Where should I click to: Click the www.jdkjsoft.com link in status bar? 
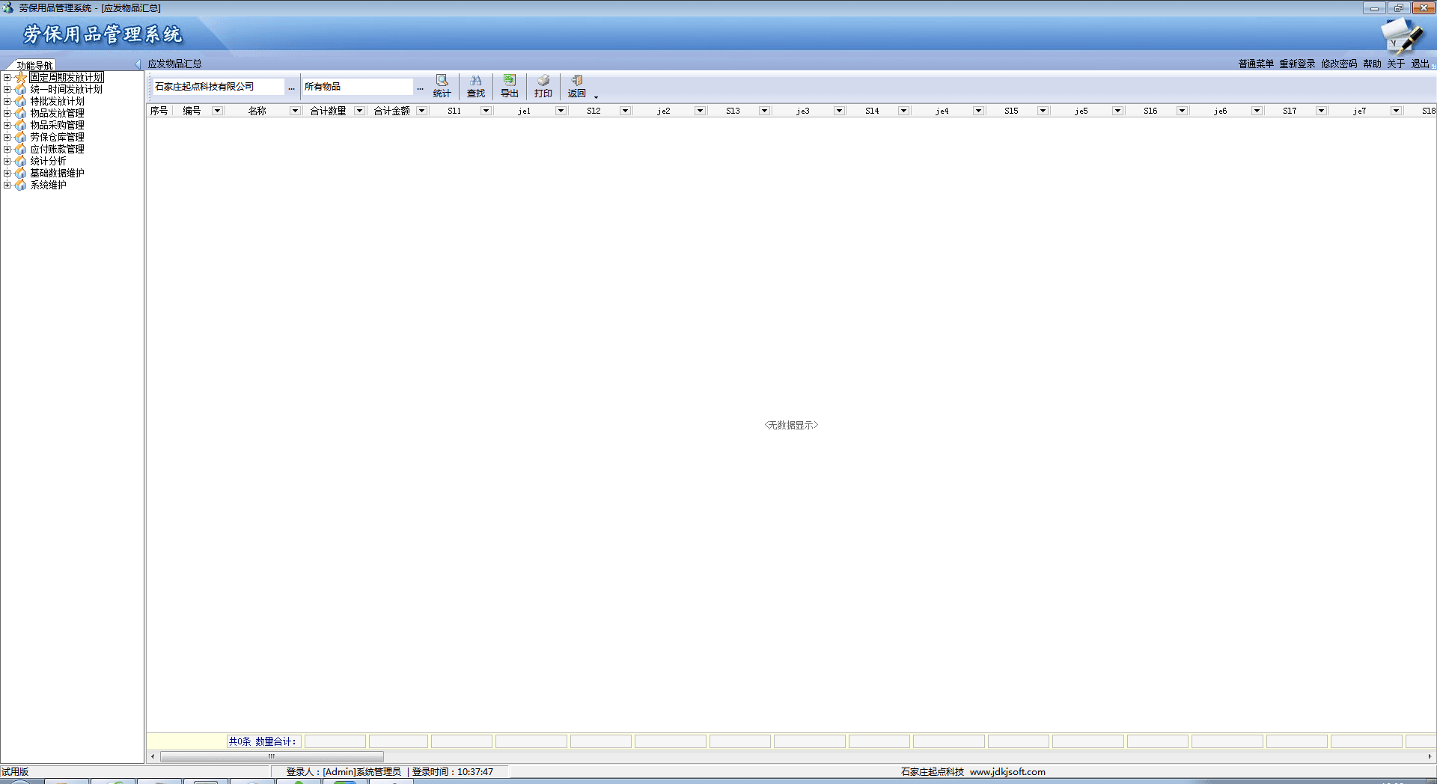point(1007,772)
